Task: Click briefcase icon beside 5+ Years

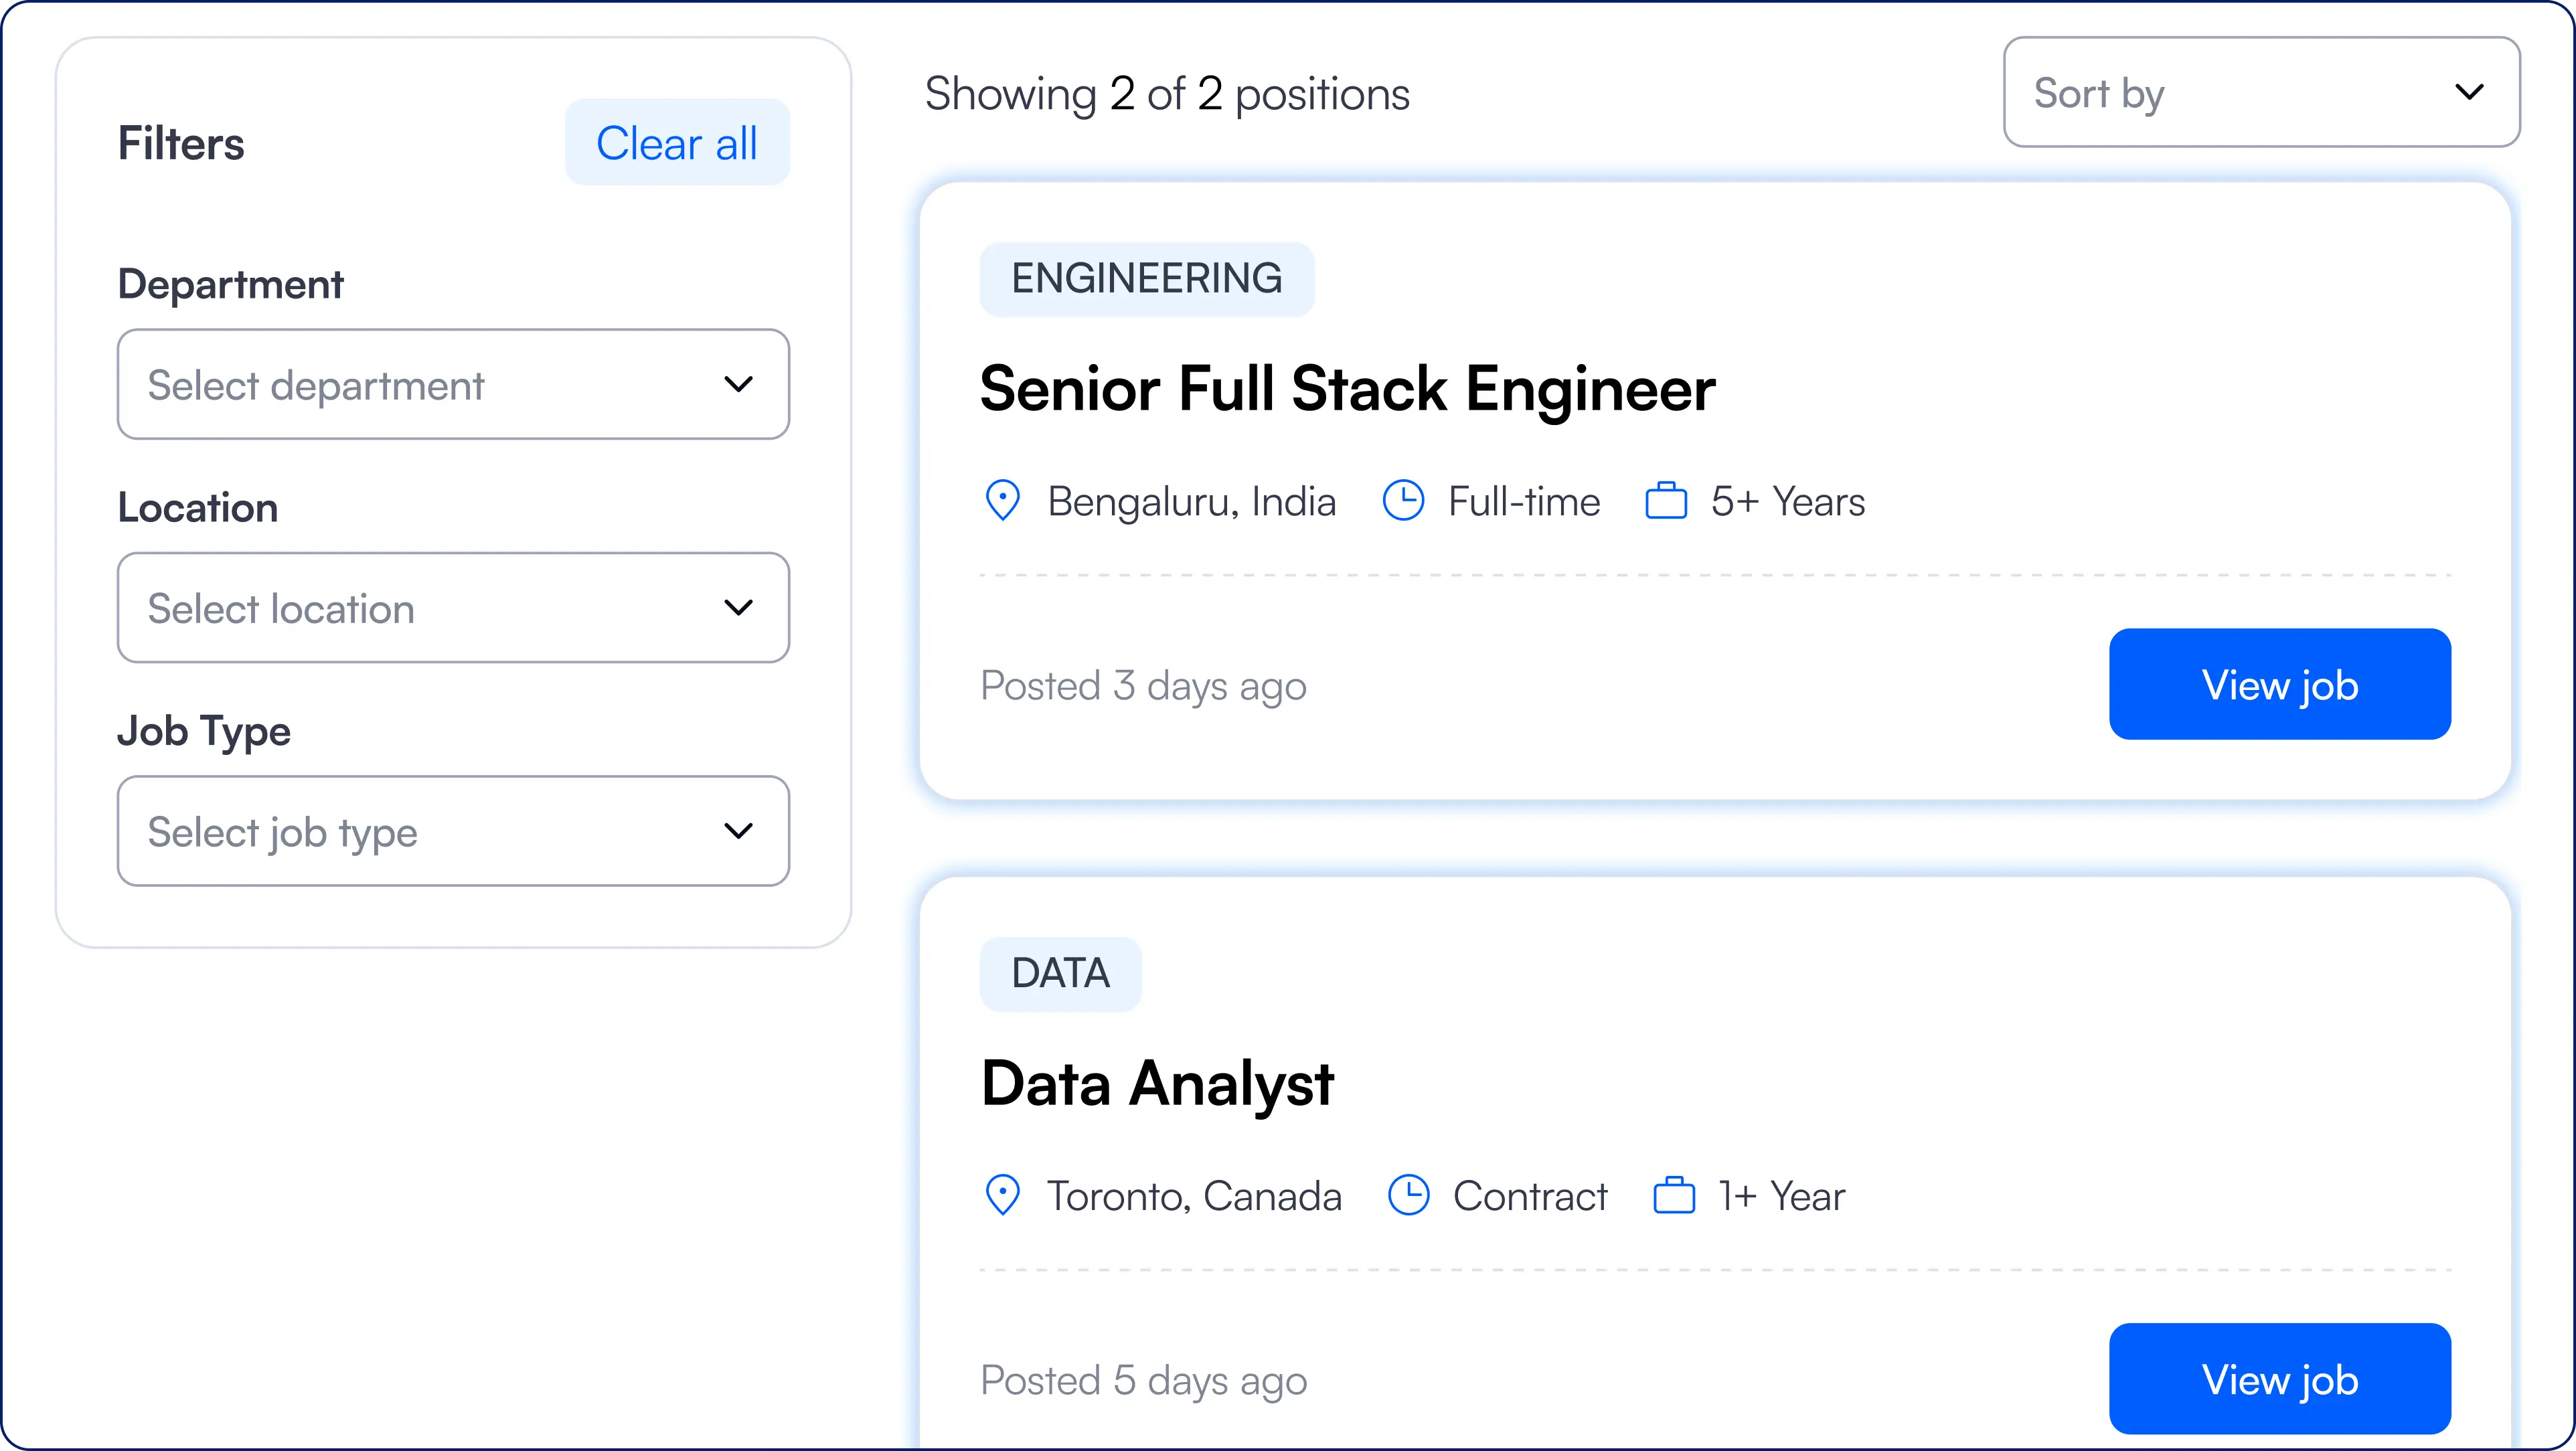Action: (1666, 500)
